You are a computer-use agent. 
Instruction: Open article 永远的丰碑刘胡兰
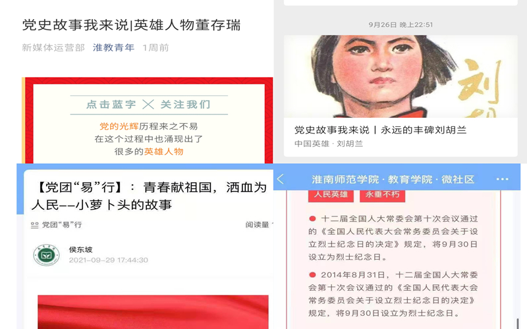click(381, 130)
